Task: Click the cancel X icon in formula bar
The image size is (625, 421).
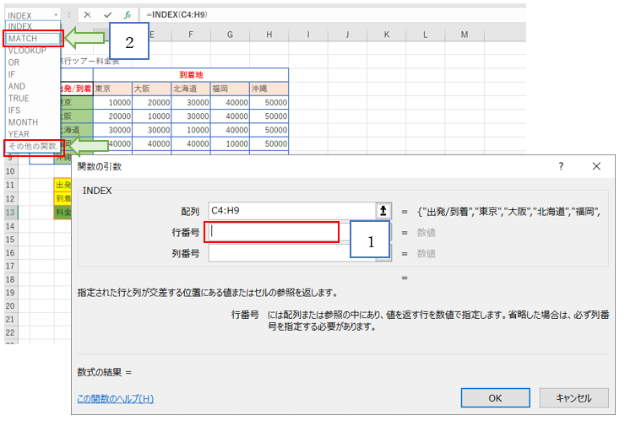Action: (87, 15)
